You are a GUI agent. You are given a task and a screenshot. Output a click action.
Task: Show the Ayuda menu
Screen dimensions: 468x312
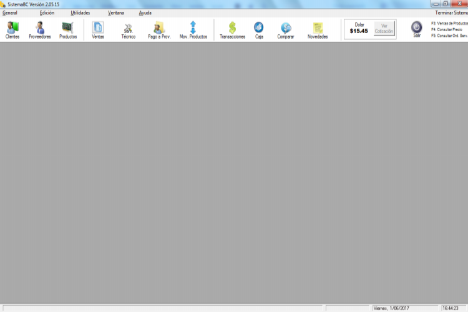click(145, 12)
